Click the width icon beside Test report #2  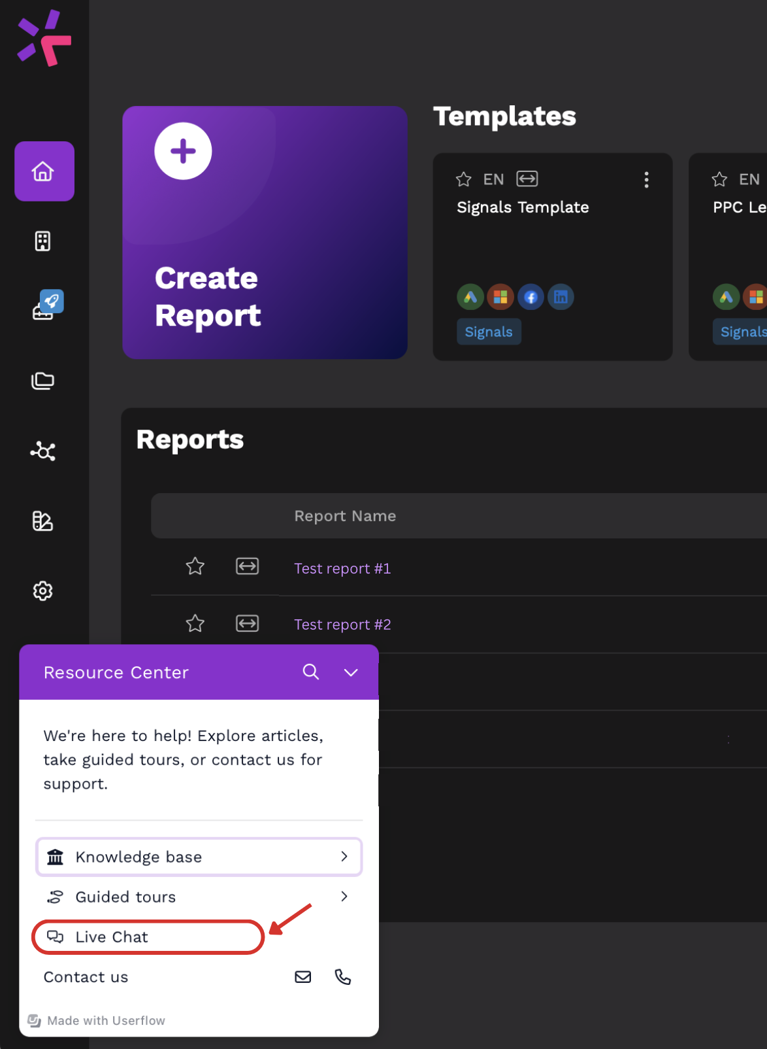pos(248,623)
